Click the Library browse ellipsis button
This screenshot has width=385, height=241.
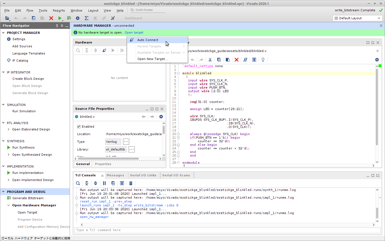click(x=132, y=149)
